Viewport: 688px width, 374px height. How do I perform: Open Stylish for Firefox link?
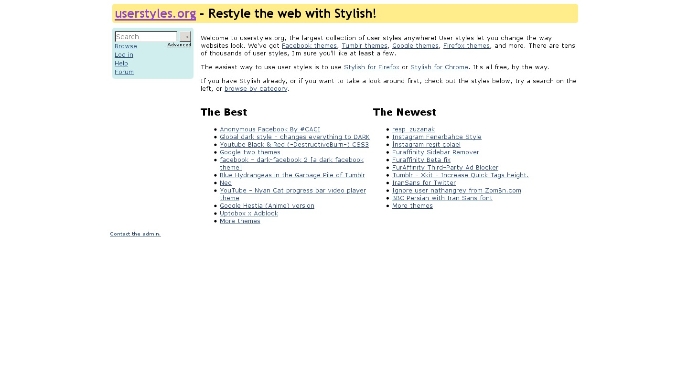click(371, 67)
